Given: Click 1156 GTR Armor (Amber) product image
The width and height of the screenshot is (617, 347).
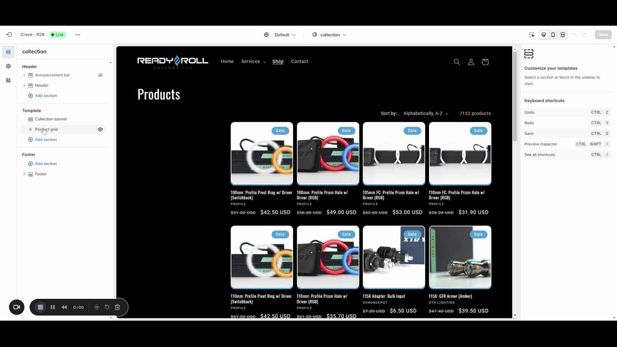Looking at the screenshot, I should [460, 257].
